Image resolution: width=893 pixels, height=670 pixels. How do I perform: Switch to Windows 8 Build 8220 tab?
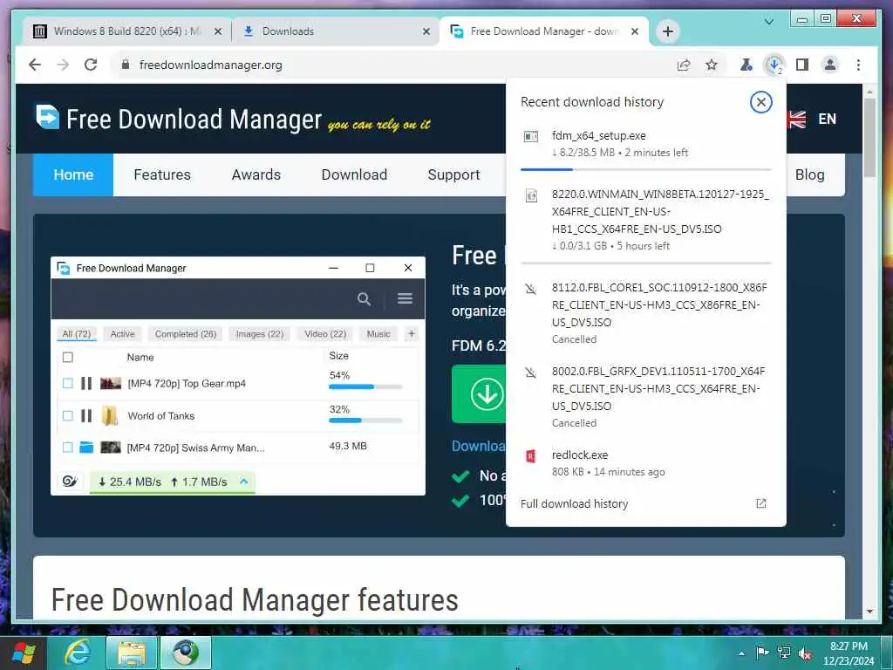127,31
